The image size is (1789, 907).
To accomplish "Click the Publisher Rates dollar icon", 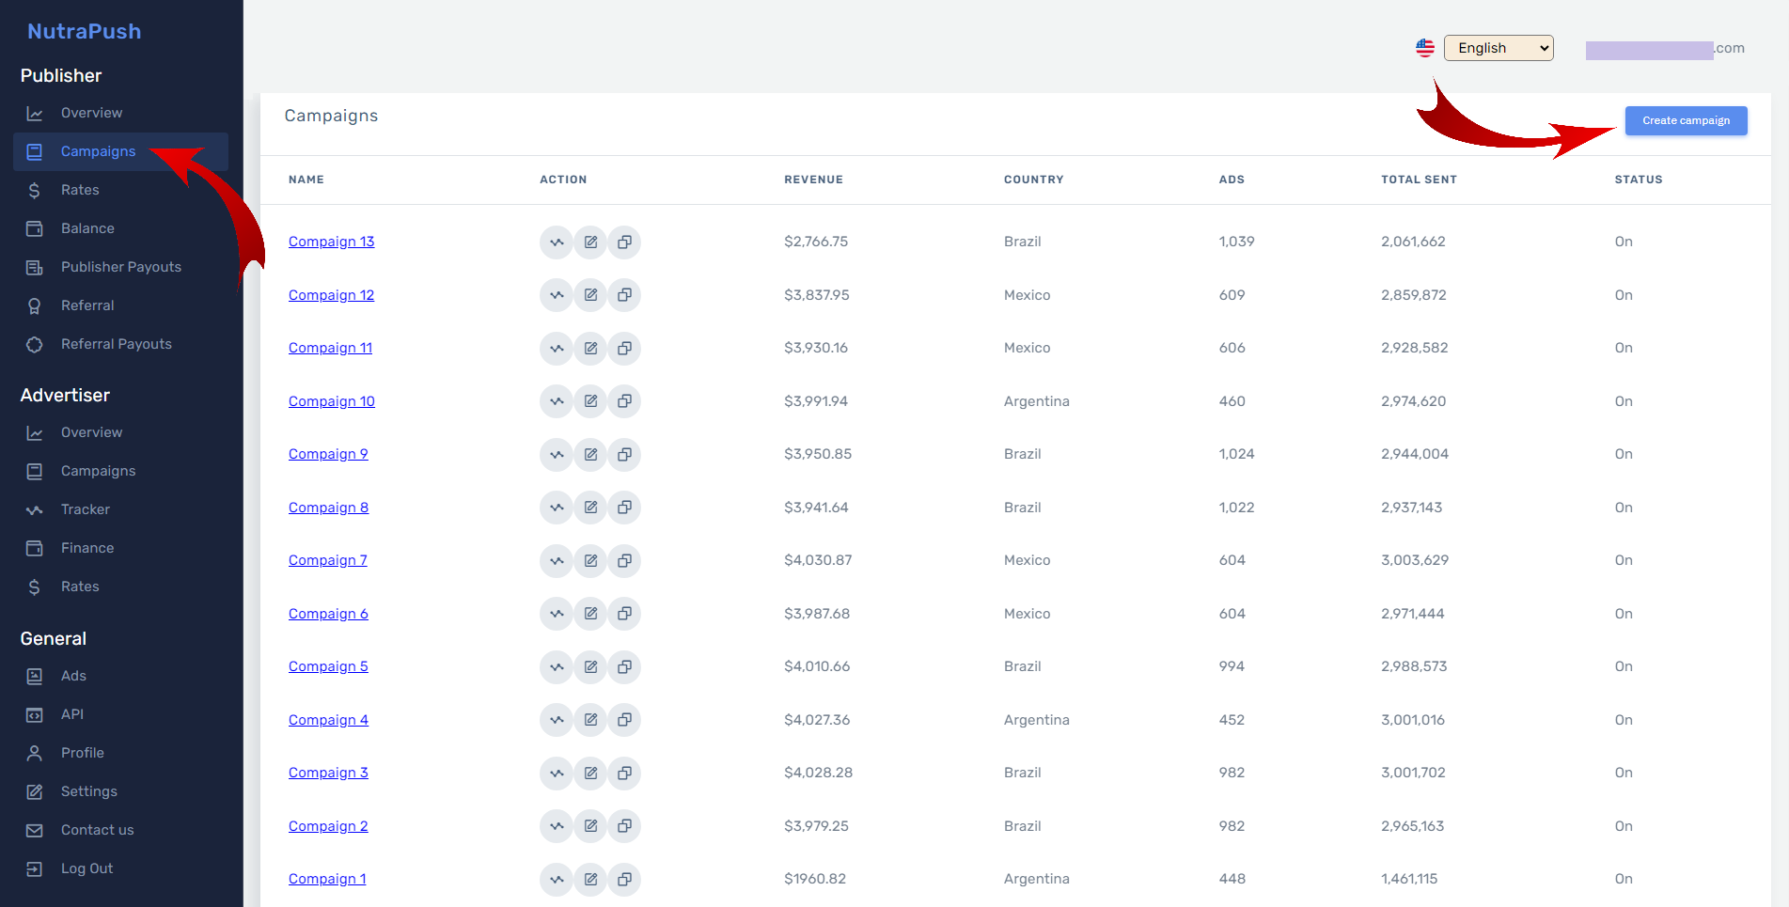I will click(35, 191).
